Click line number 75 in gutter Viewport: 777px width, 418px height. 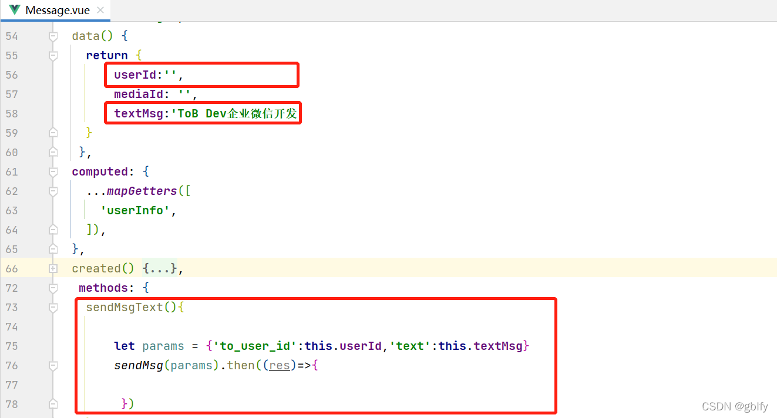click(x=12, y=346)
